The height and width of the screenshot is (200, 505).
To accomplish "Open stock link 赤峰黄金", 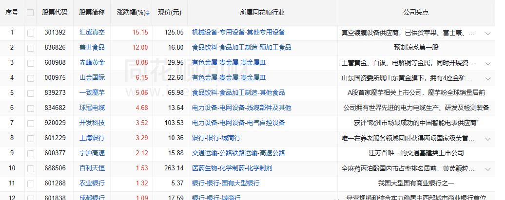I will (x=92, y=63).
